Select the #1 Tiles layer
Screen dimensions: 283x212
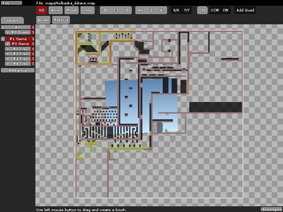[20, 49]
